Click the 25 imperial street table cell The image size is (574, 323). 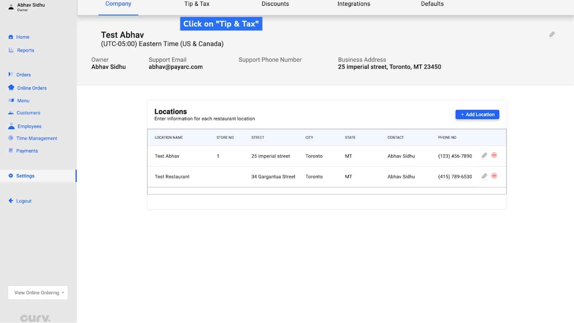click(271, 156)
